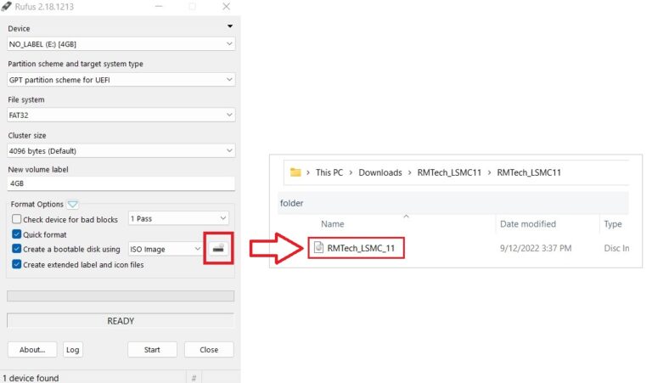
Task: Click the select ISO image disk icon
Action: click(x=218, y=249)
